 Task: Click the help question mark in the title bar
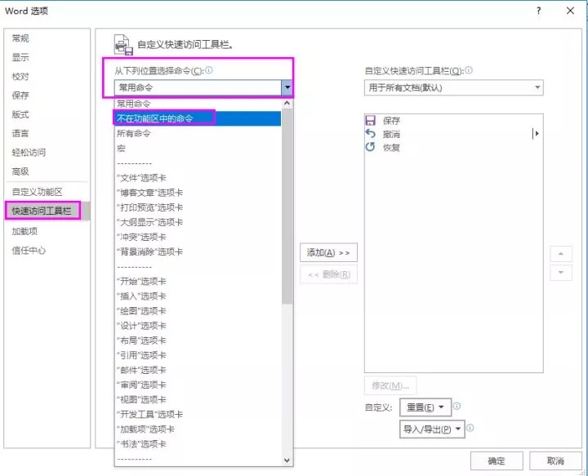(538, 11)
